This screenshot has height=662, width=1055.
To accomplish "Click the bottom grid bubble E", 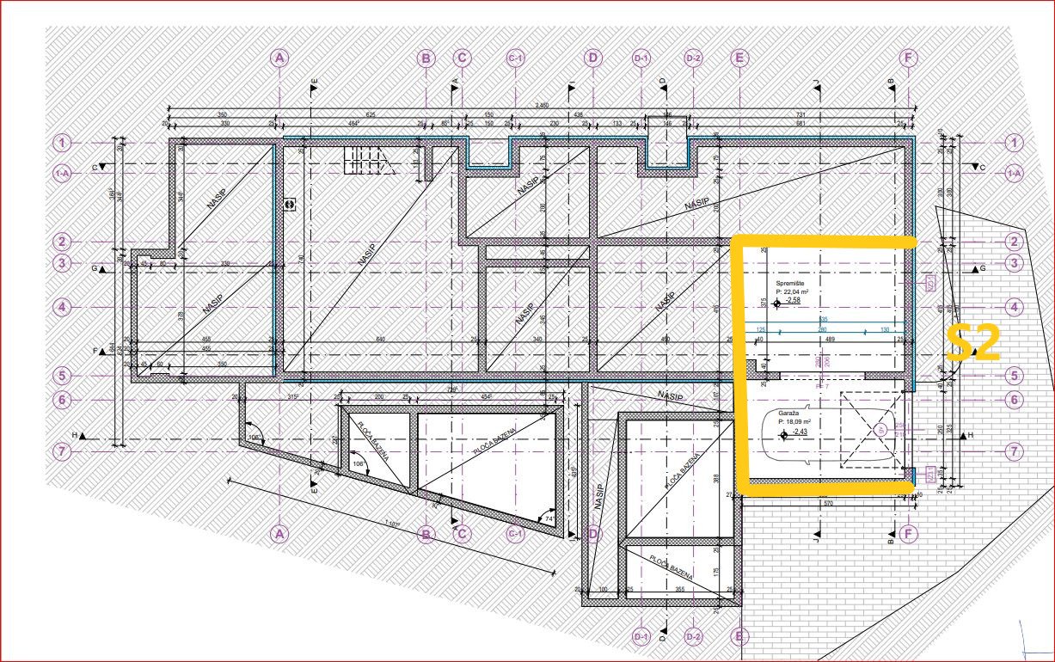I will 739,637.
